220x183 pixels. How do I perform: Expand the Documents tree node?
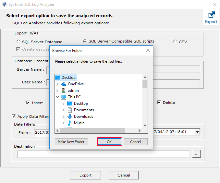(x=63, y=110)
